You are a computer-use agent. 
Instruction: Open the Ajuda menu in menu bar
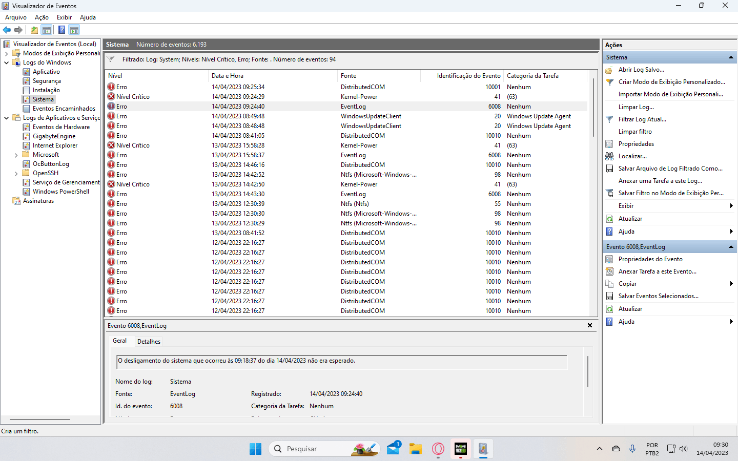(x=88, y=17)
